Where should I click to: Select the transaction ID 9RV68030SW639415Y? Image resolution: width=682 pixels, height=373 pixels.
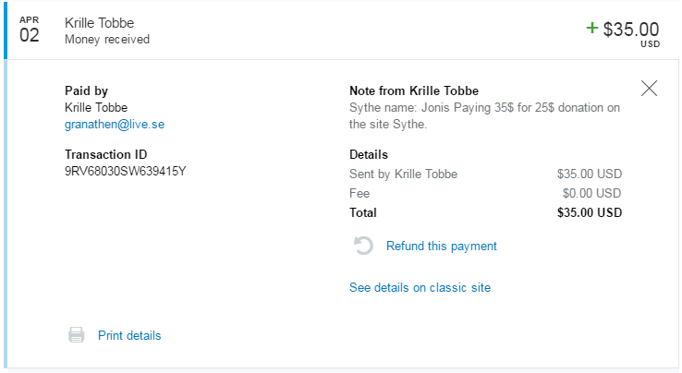click(126, 172)
